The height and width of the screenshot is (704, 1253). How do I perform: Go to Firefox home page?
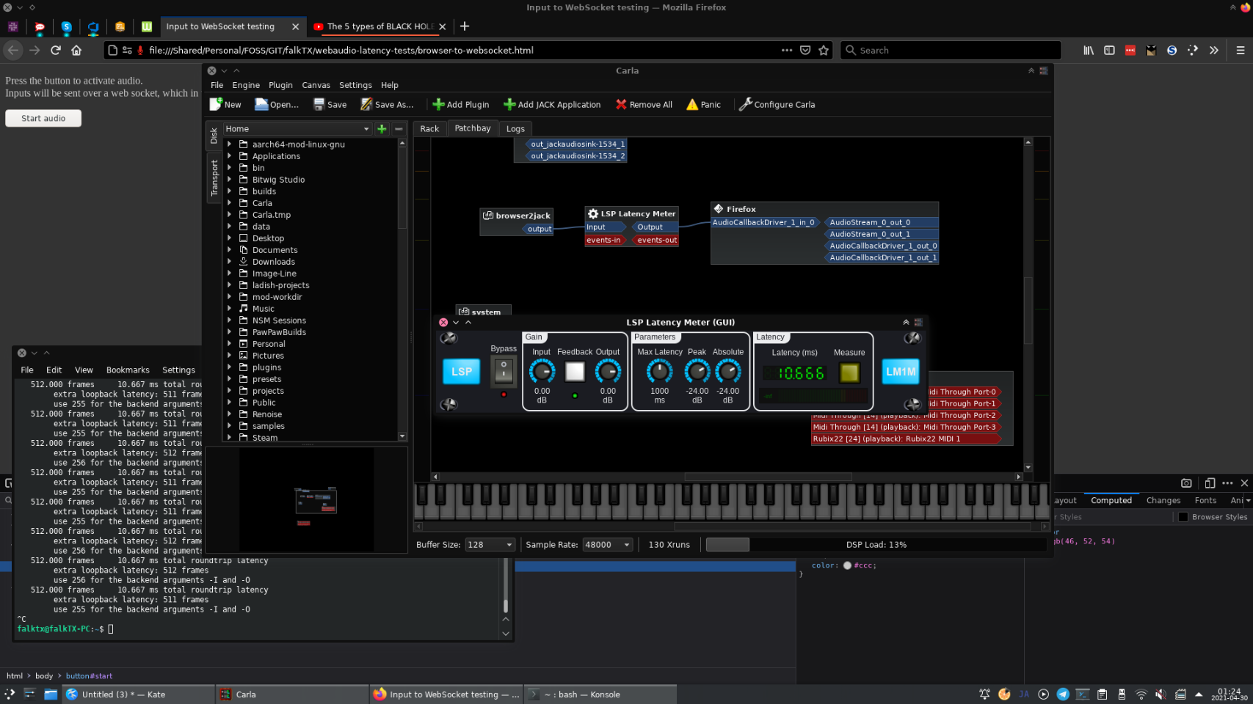click(x=76, y=50)
